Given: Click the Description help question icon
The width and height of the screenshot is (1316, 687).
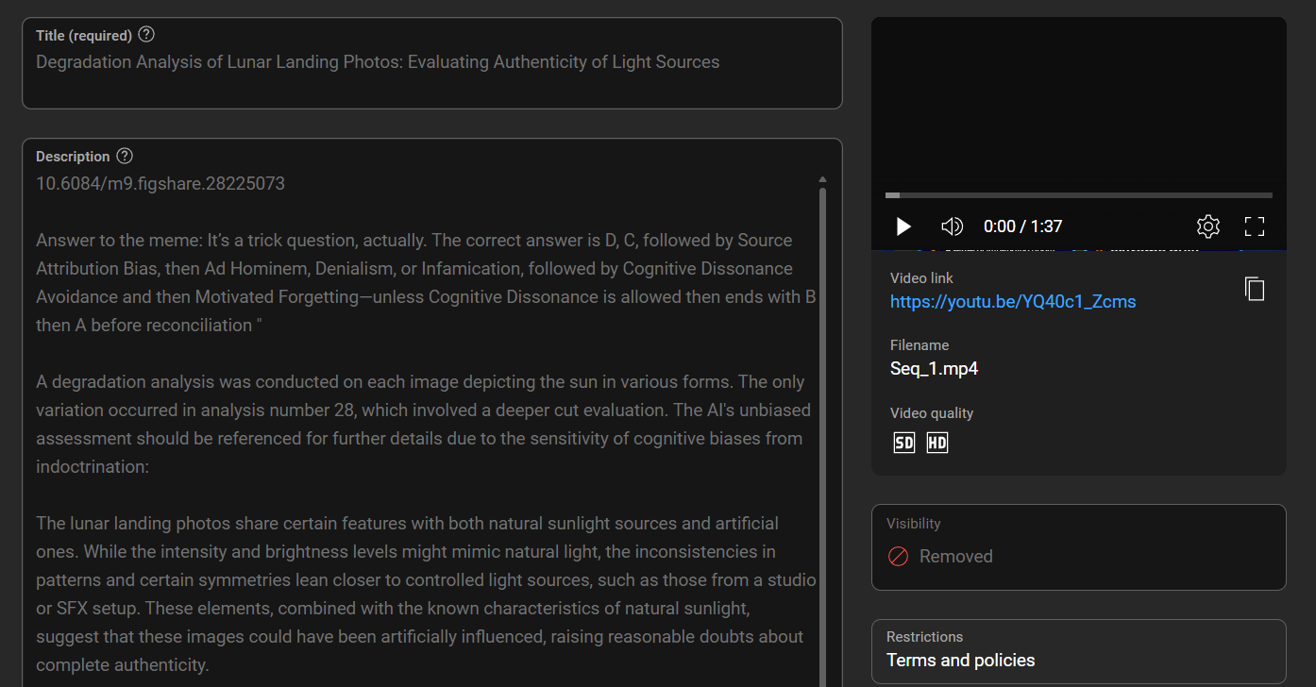Looking at the screenshot, I should point(125,156).
